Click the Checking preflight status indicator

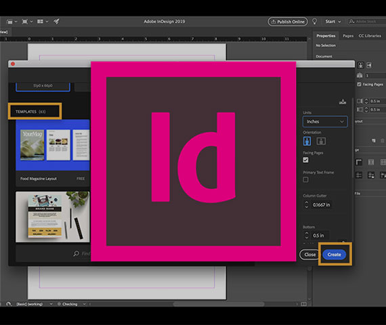(x=68, y=304)
